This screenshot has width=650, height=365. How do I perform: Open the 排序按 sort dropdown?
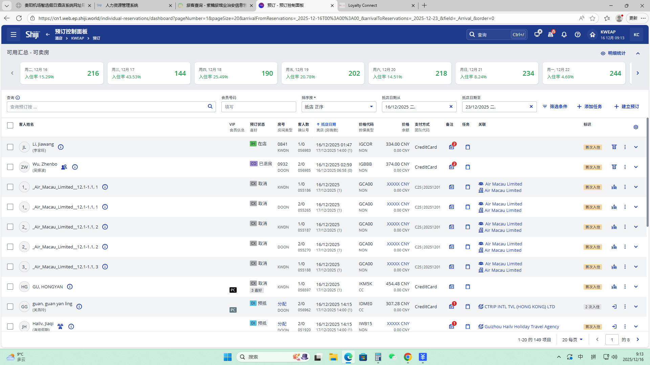339,107
